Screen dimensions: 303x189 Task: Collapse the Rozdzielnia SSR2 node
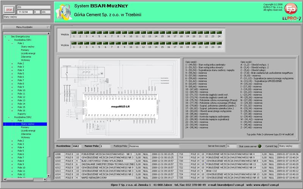click(x=9, y=117)
